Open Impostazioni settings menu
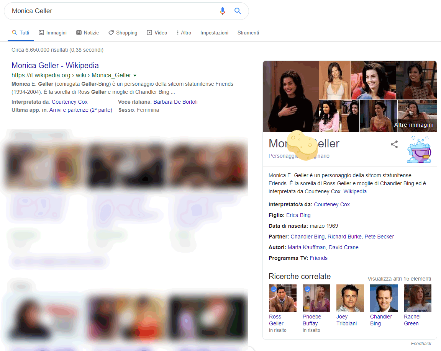This screenshot has width=441, height=351. coord(214,33)
